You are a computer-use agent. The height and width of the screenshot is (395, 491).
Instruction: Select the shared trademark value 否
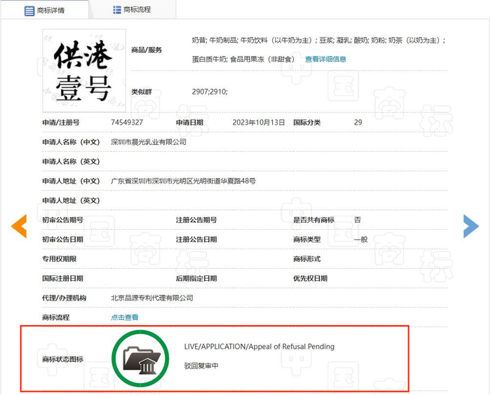357,220
